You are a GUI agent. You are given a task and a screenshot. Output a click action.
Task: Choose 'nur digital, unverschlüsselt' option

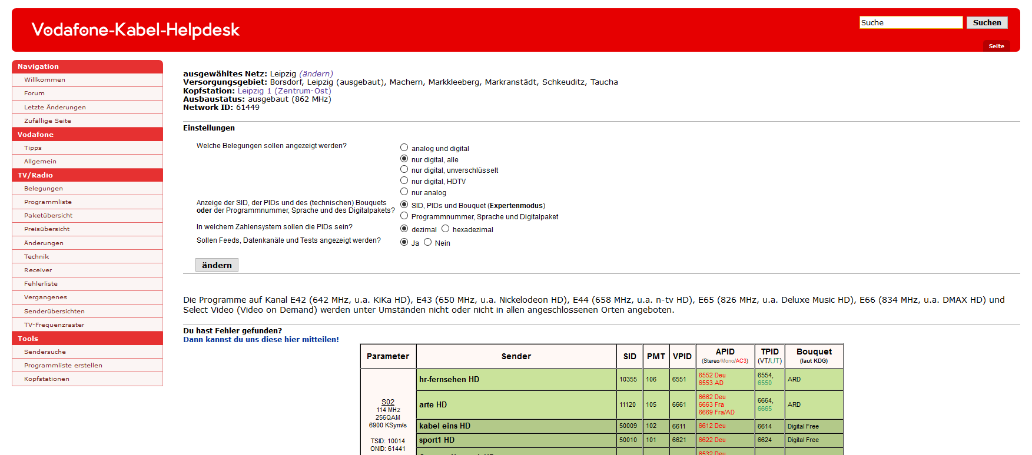(404, 169)
